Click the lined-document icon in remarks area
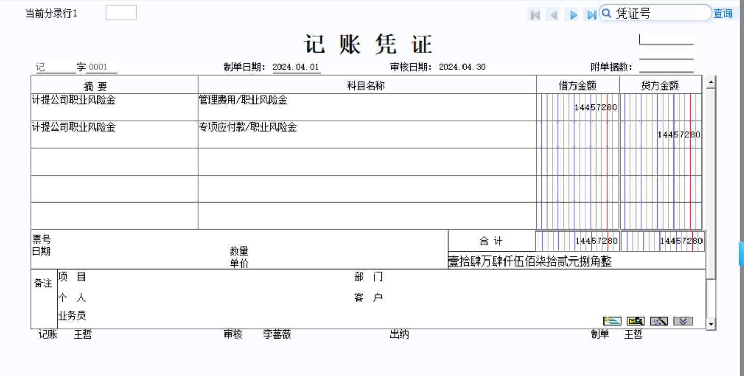 click(612, 321)
